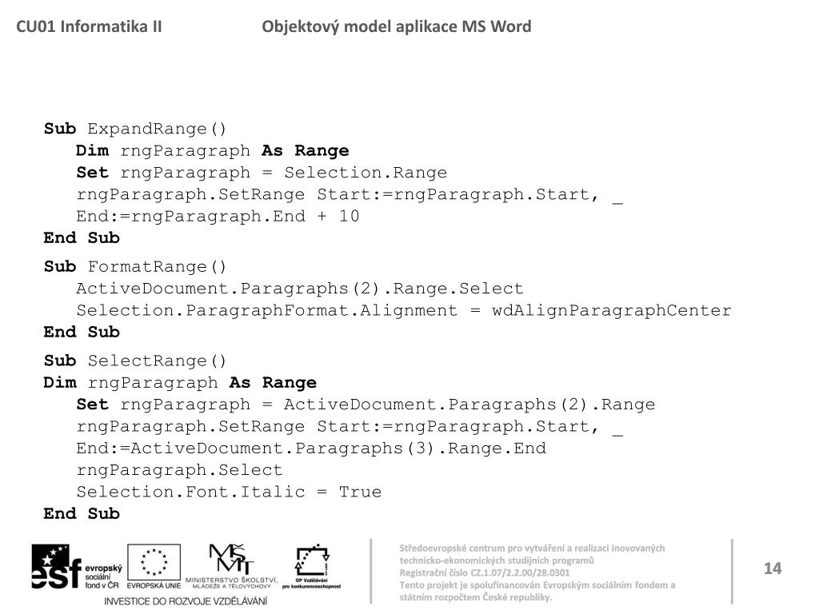This screenshot has width=819, height=614.
Task: Click the first "Dim rngParagraph As Range" line under ExpandRange
Action: pyautogui.click(x=213, y=150)
